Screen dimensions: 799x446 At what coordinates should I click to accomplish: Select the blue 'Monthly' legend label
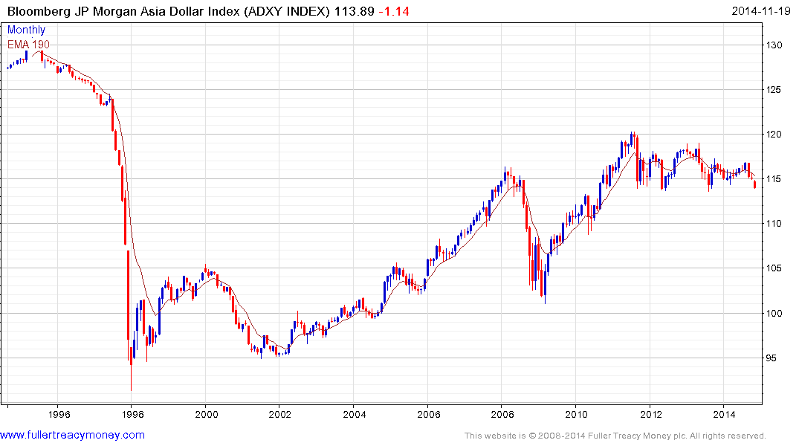tap(26, 30)
